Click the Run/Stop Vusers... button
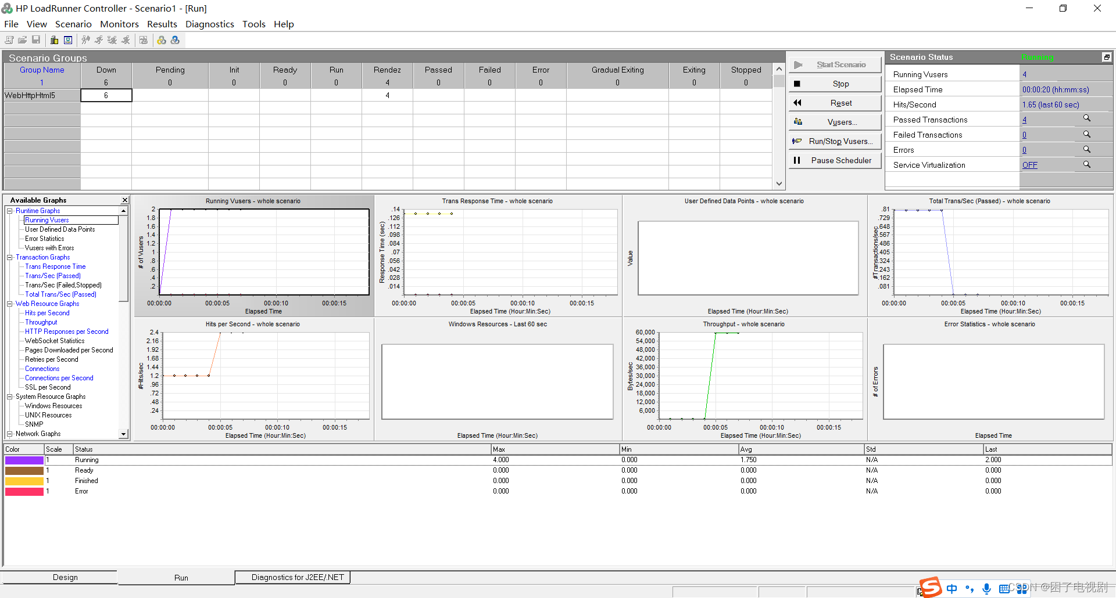The width and height of the screenshot is (1116, 598). pos(835,141)
